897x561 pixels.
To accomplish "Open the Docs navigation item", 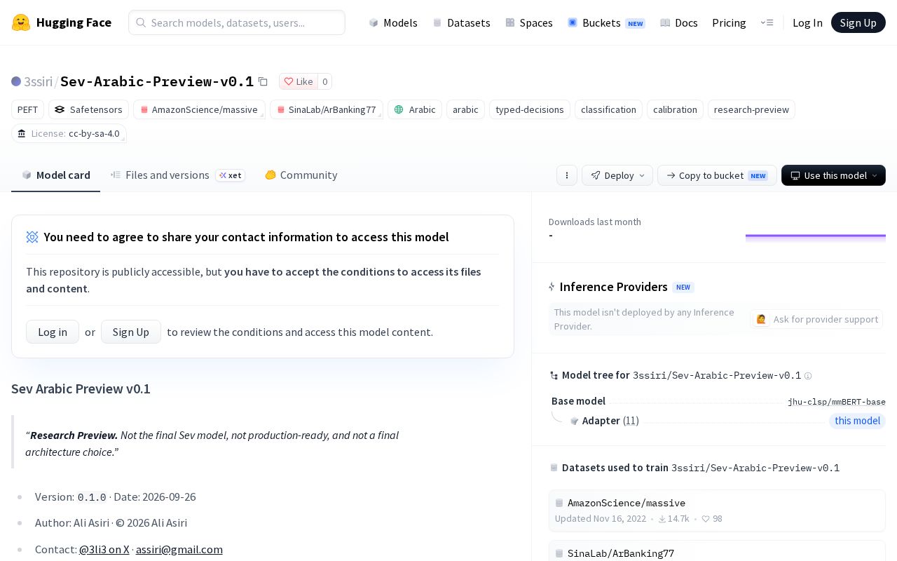I will click(679, 22).
